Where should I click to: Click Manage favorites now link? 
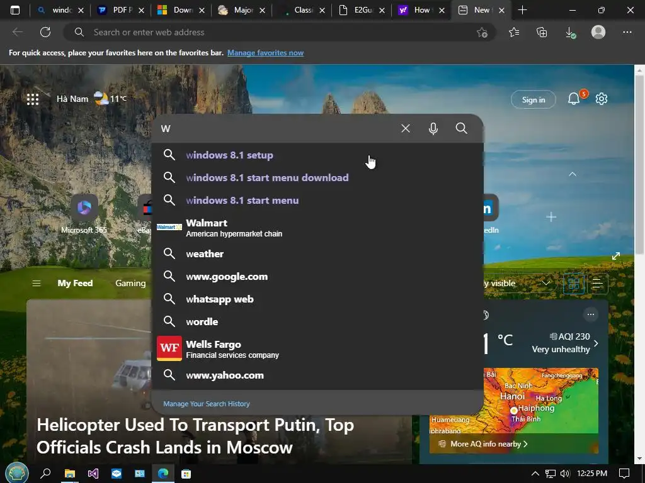[x=265, y=53]
